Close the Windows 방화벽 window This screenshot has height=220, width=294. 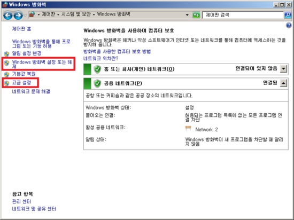pyautogui.click(x=289, y=5)
